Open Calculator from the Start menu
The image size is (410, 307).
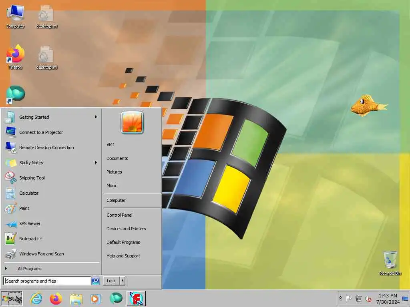[52, 193]
